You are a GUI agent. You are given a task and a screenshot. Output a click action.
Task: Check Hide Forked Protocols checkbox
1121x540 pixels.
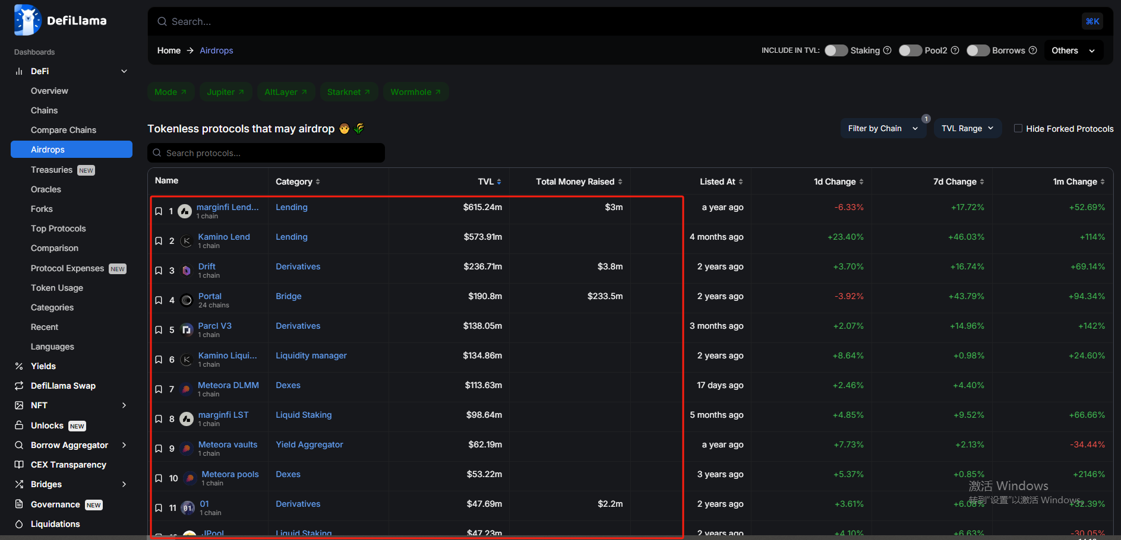coord(1018,128)
